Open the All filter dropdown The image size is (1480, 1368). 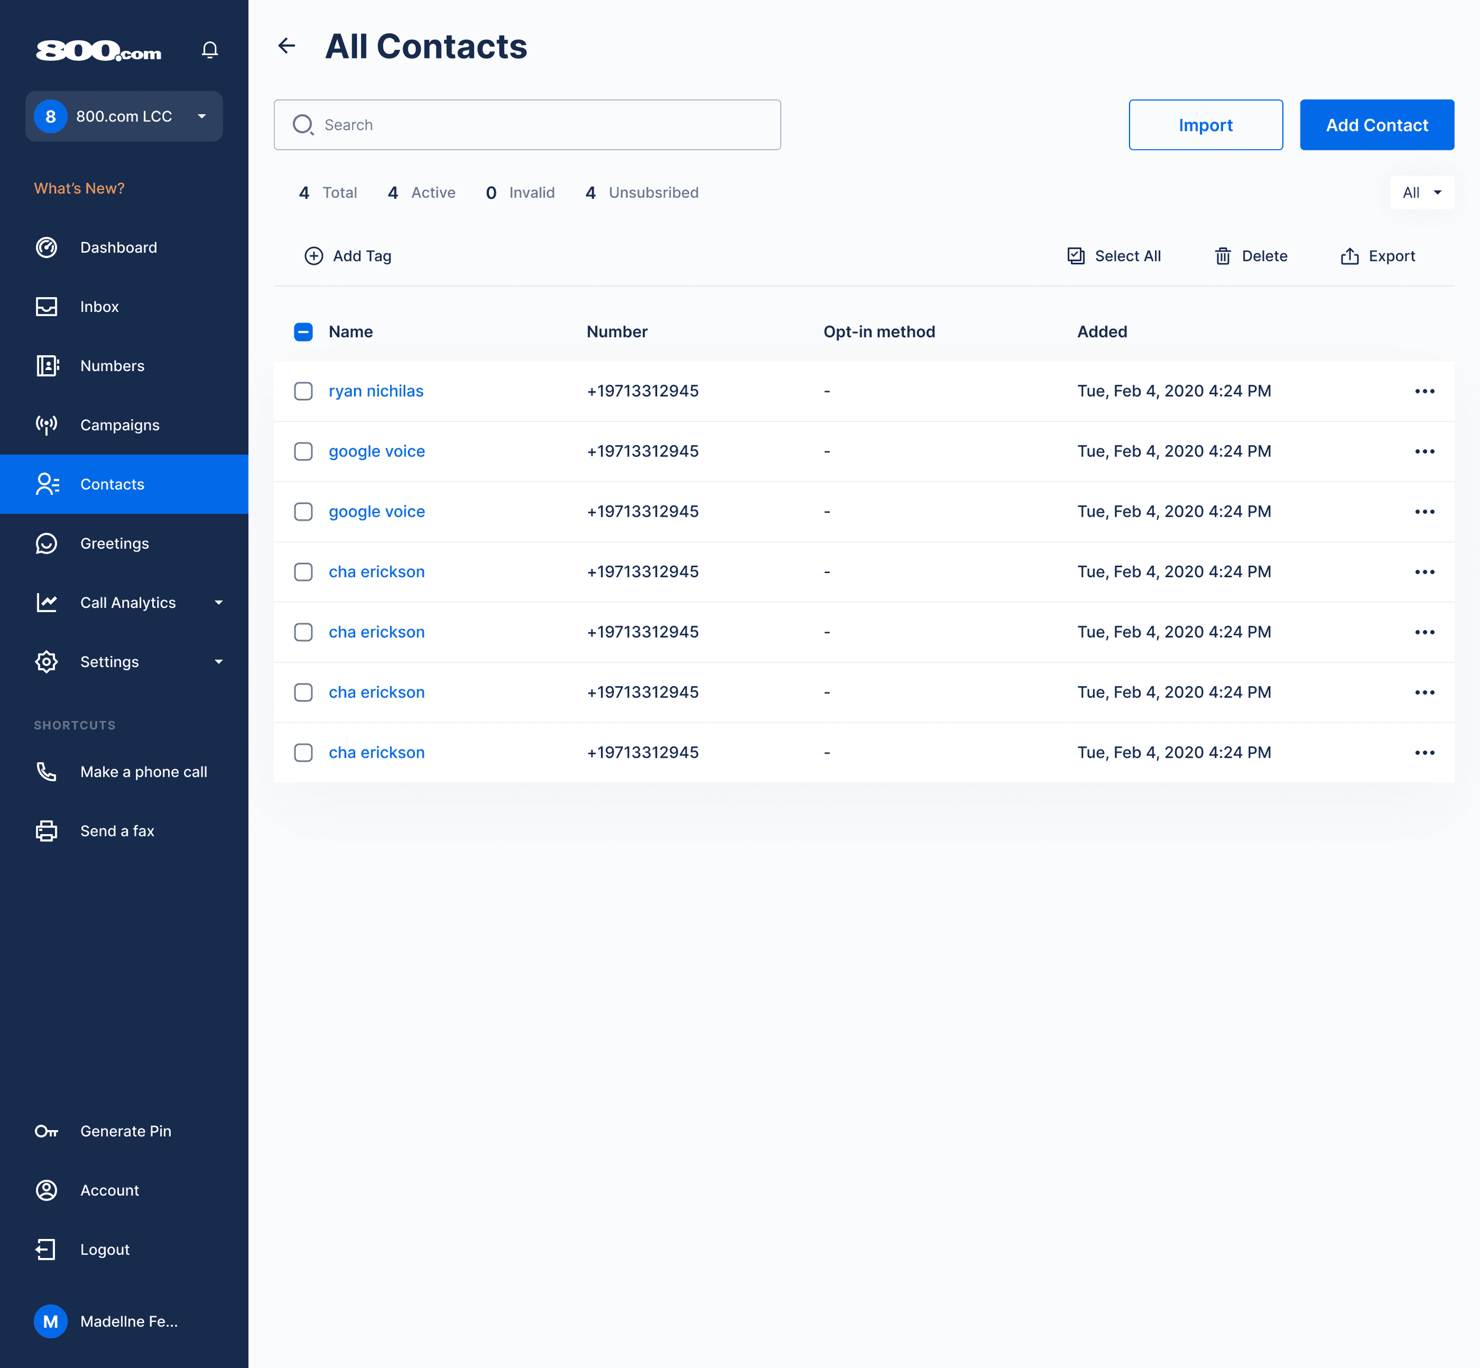[1421, 192]
